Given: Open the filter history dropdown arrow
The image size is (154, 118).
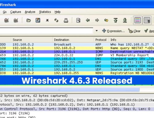Looking at the screenshot, I should point(97,31).
